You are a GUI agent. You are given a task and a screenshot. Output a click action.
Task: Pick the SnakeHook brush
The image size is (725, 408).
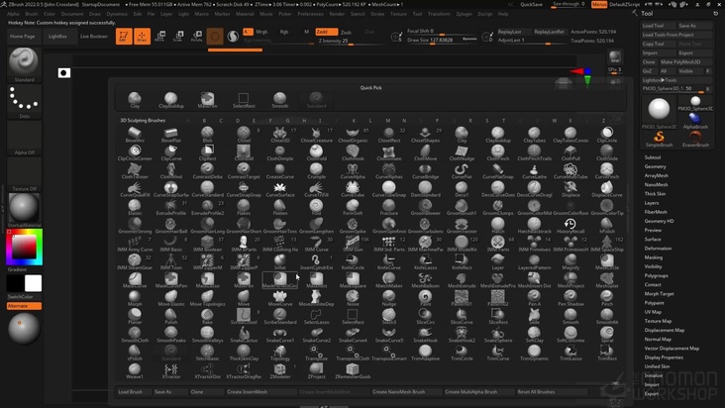click(x=425, y=334)
